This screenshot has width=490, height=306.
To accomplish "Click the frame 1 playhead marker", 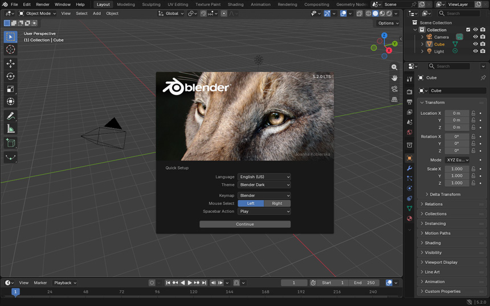I will pyautogui.click(x=15, y=292).
